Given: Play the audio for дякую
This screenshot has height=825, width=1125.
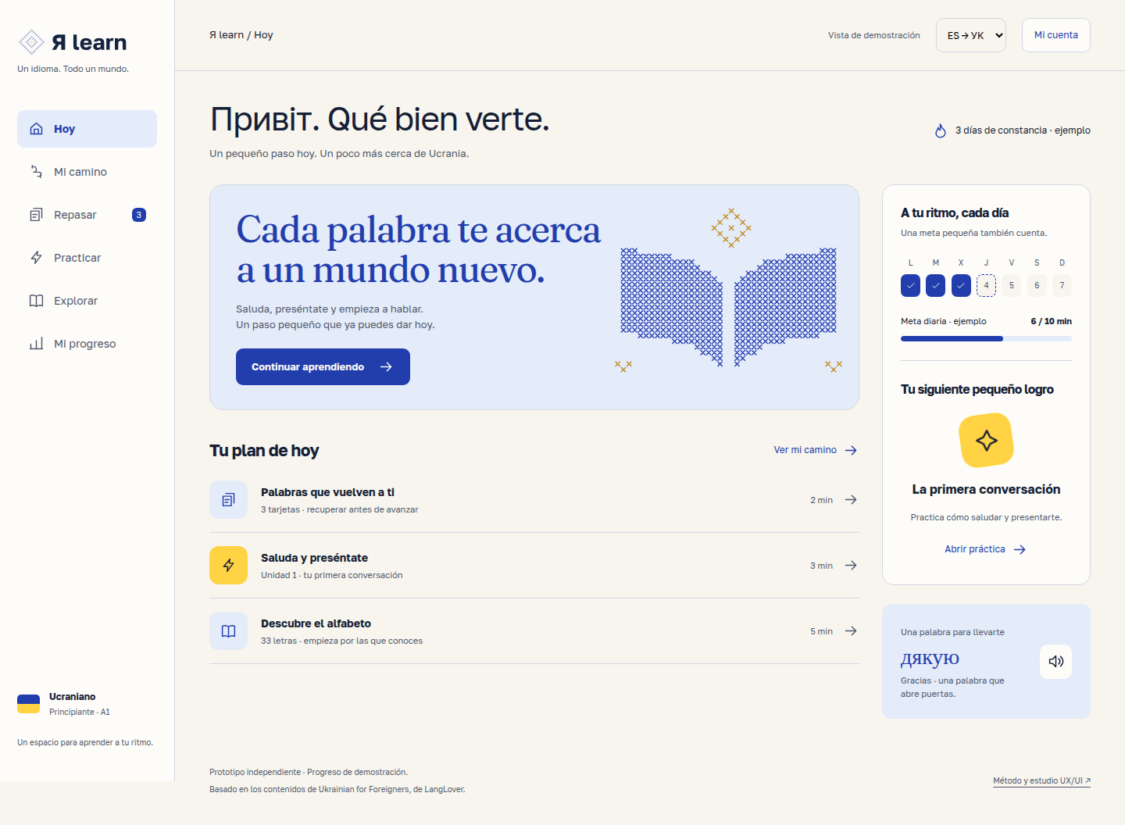Looking at the screenshot, I should pos(1056,662).
